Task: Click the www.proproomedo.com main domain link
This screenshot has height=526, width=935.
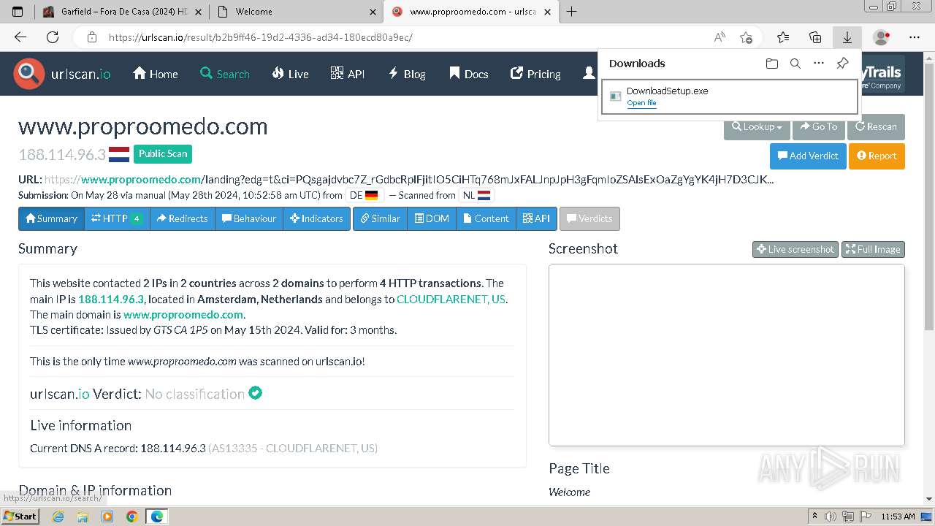Action: point(183,314)
